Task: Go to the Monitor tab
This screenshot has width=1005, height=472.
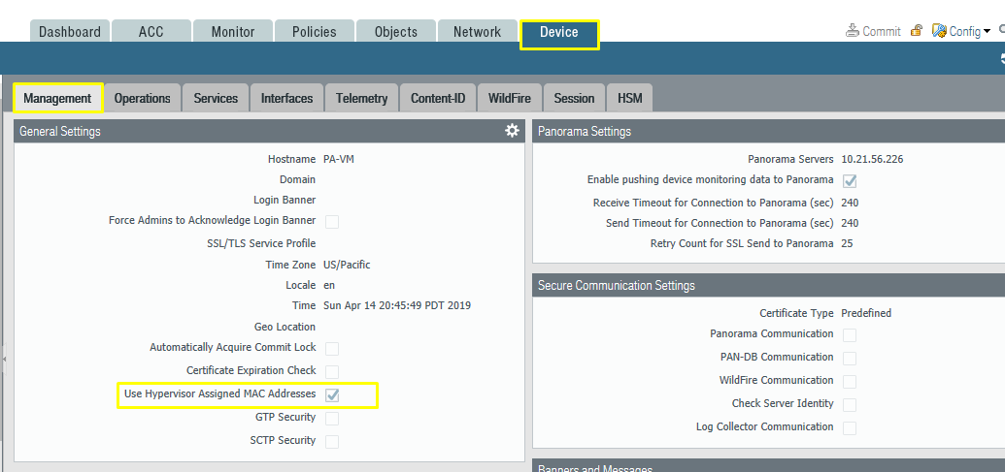Action: [233, 32]
